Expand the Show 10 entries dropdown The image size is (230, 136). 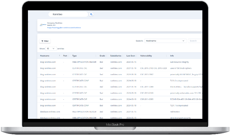click(51, 49)
